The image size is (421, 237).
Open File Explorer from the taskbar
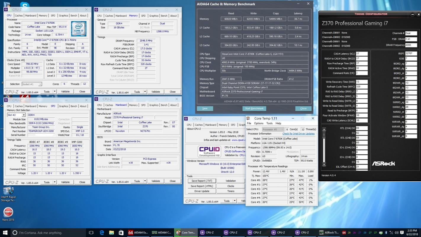111,233
